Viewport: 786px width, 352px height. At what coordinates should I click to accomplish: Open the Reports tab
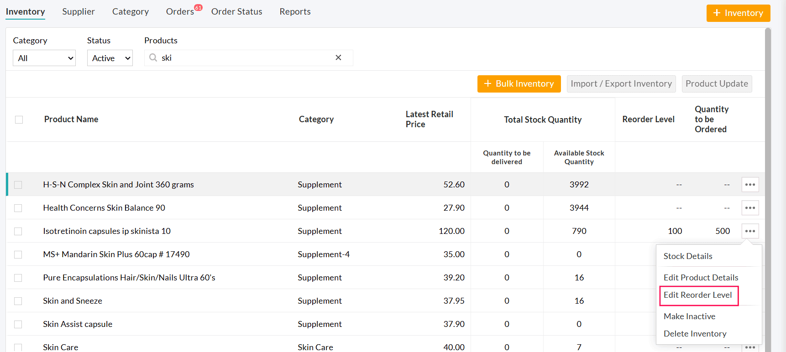295,11
